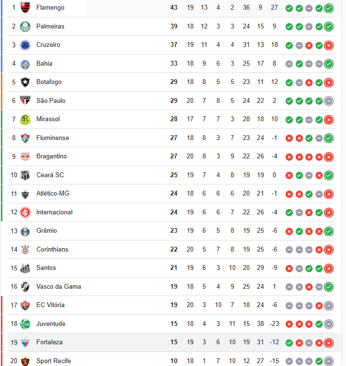Image resolution: width=346 pixels, height=366 pixels.
Task: Open the Cruzeiro blue star crest
Action: (25, 45)
